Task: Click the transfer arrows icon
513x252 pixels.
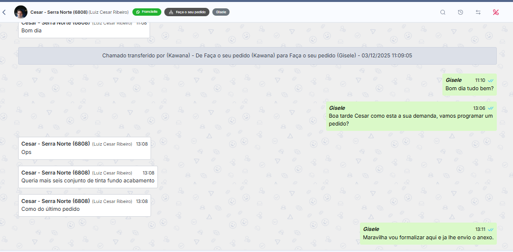Action: pyautogui.click(x=478, y=12)
